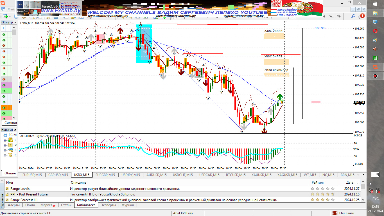Close the Navigator (Навигат) panel

(x=15, y=129)
